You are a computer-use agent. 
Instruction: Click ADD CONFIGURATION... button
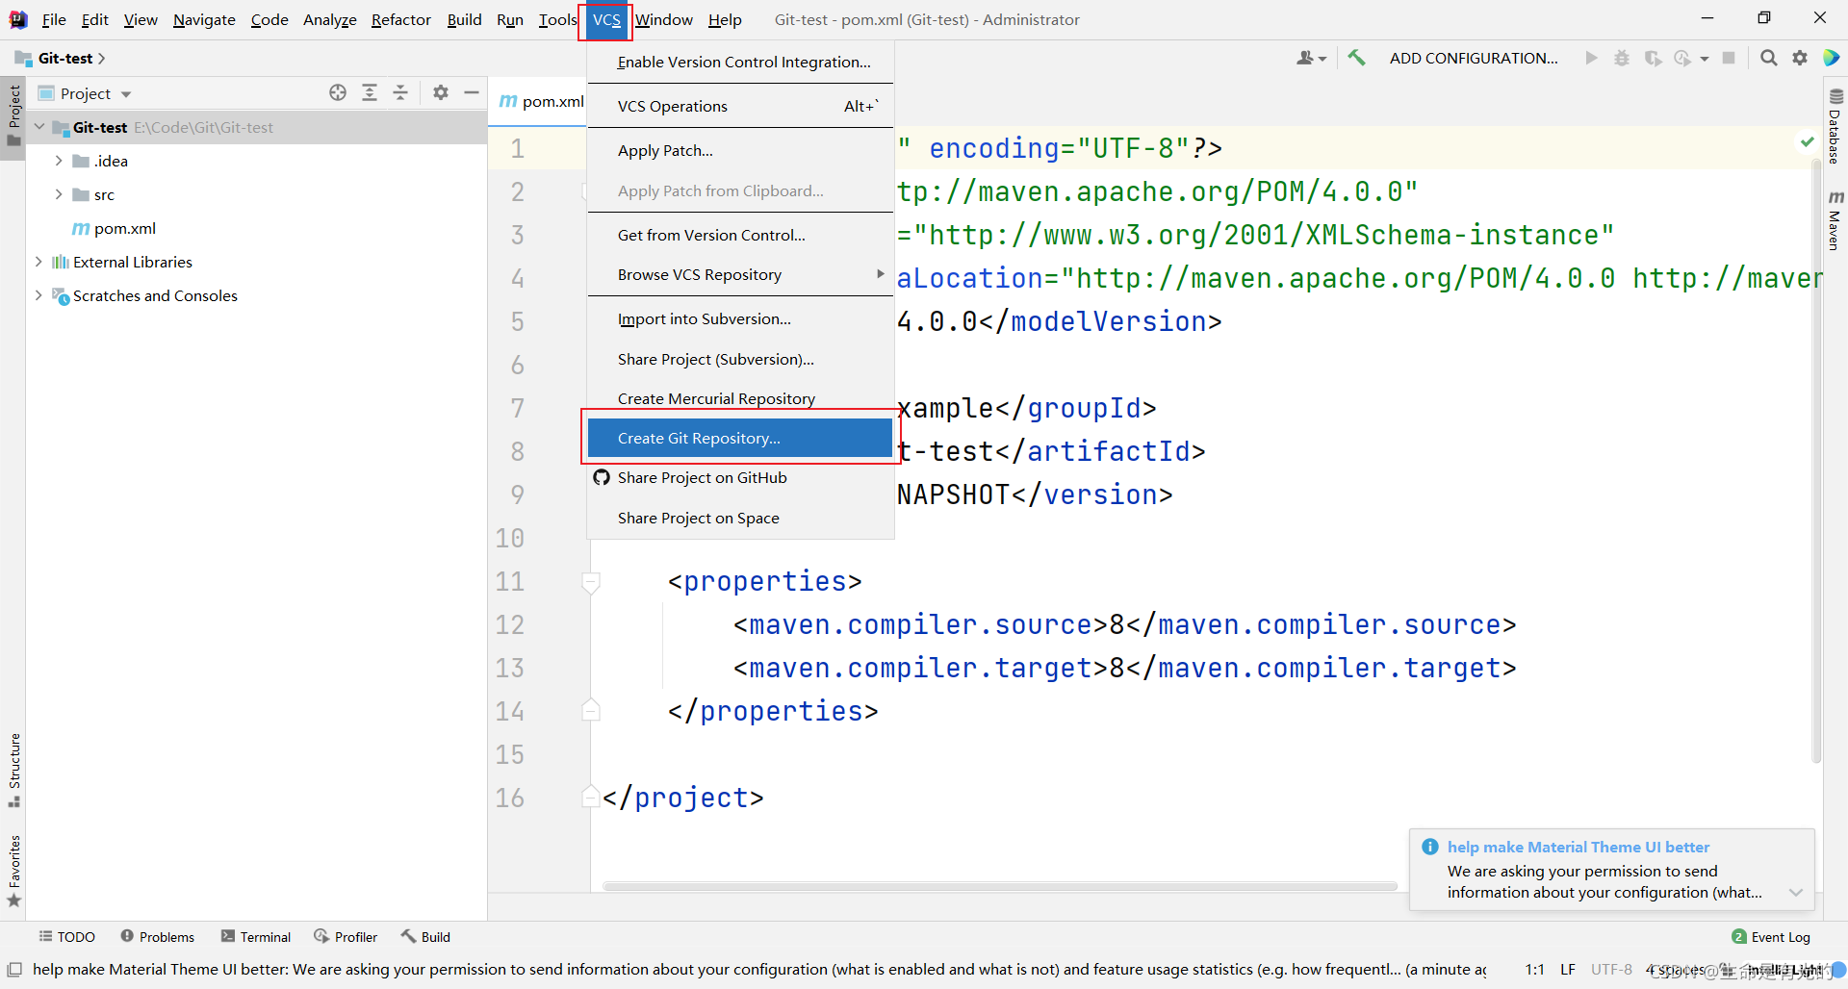(x=1474, y=58)
